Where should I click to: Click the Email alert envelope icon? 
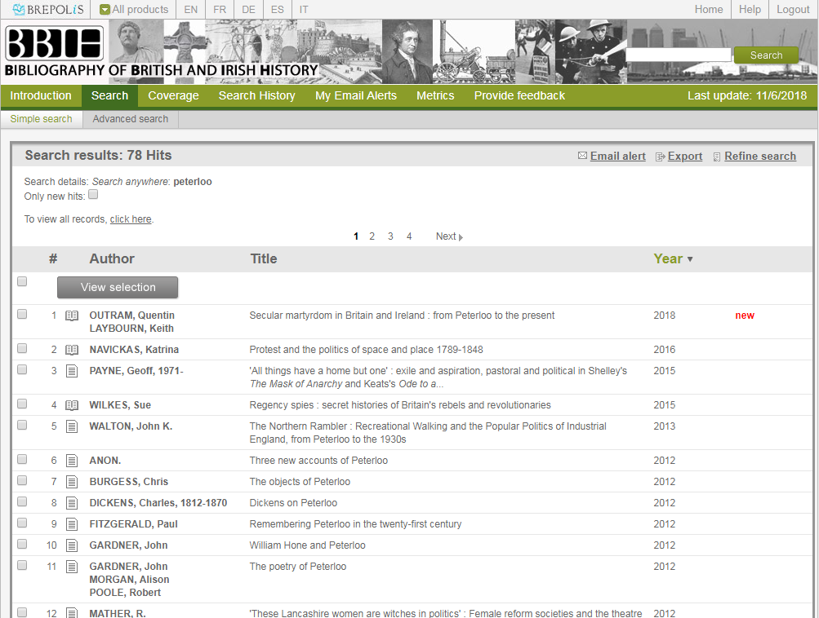click(x=582, y=157)
